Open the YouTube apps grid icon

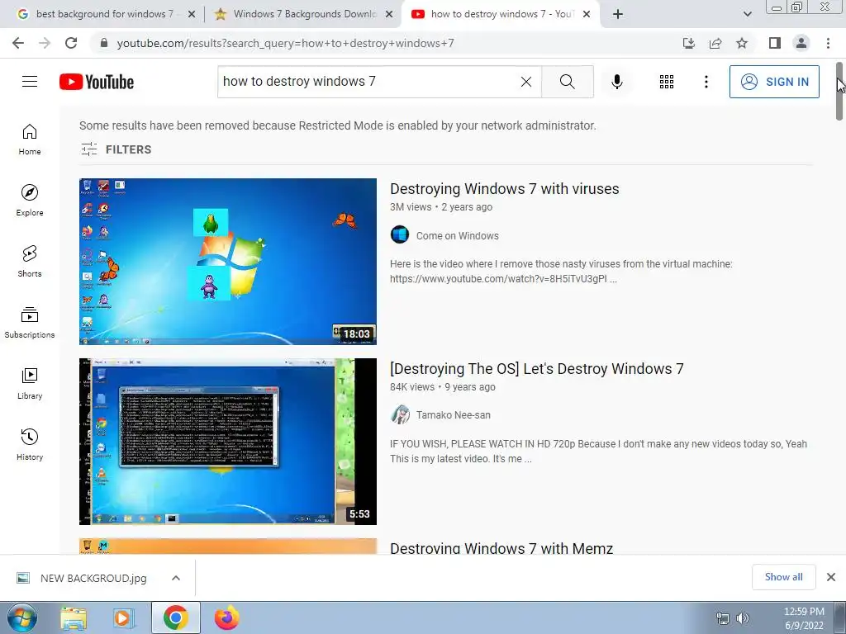coord(667,82)
